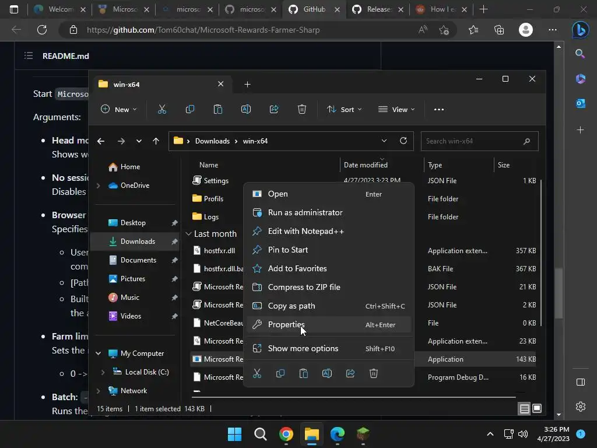Viewport: 597px width, 448px height.
Task: Switch to details view layout icon
Action: coord(524,408)
